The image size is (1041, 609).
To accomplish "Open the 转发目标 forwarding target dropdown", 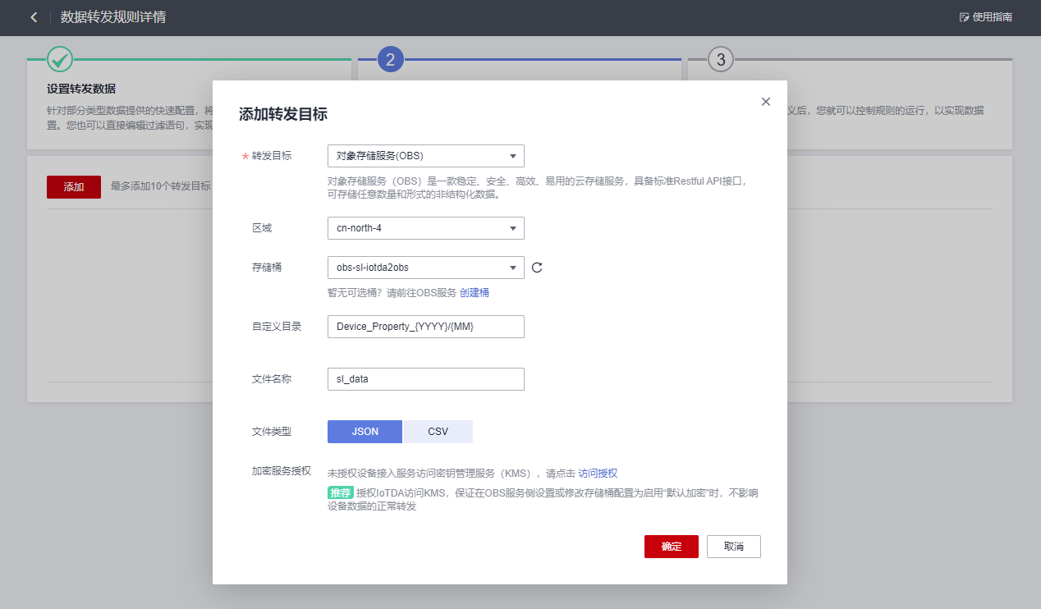I will [x=425, y=155].
